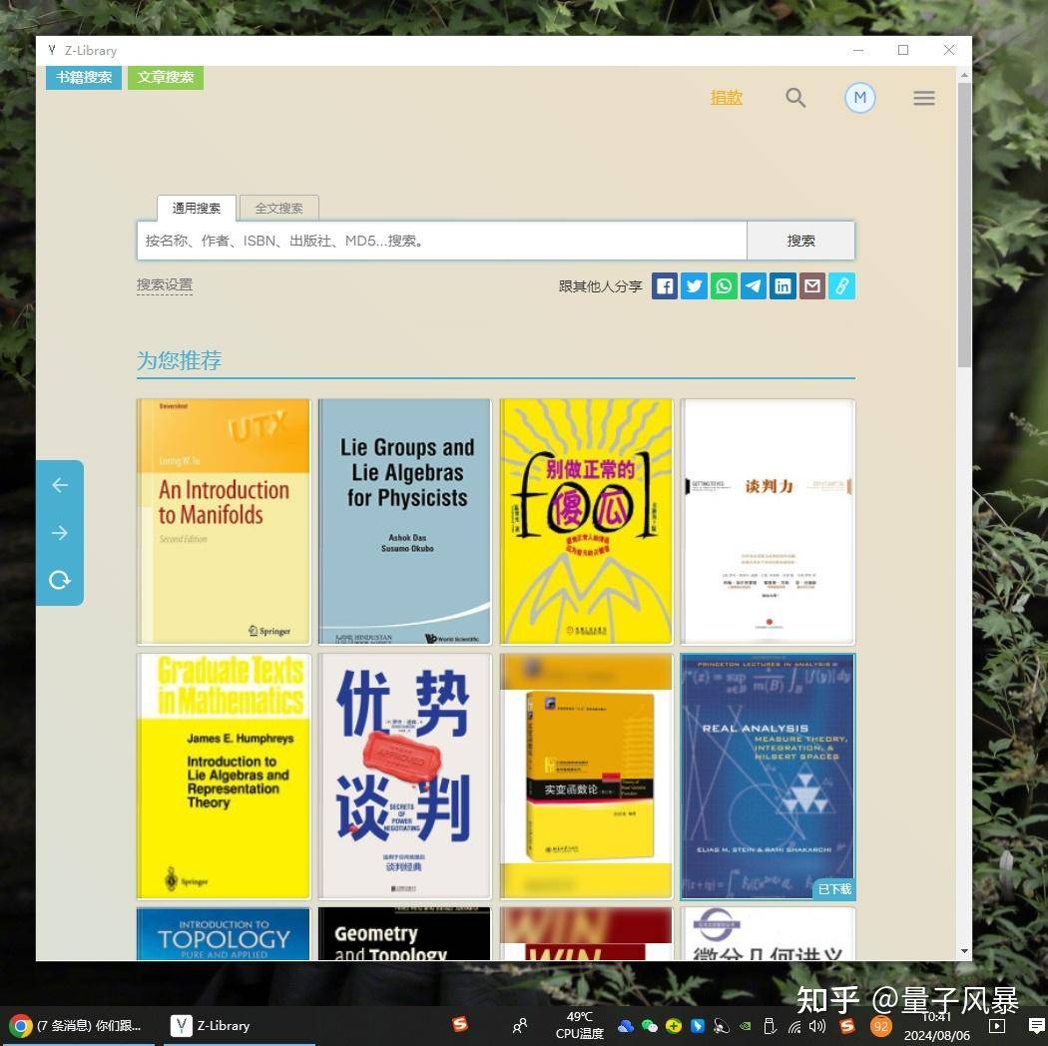This screenshot has width=1048, height=1046.
Task: Open the Real Analysis book cover
Action: (x=768, y=776)
